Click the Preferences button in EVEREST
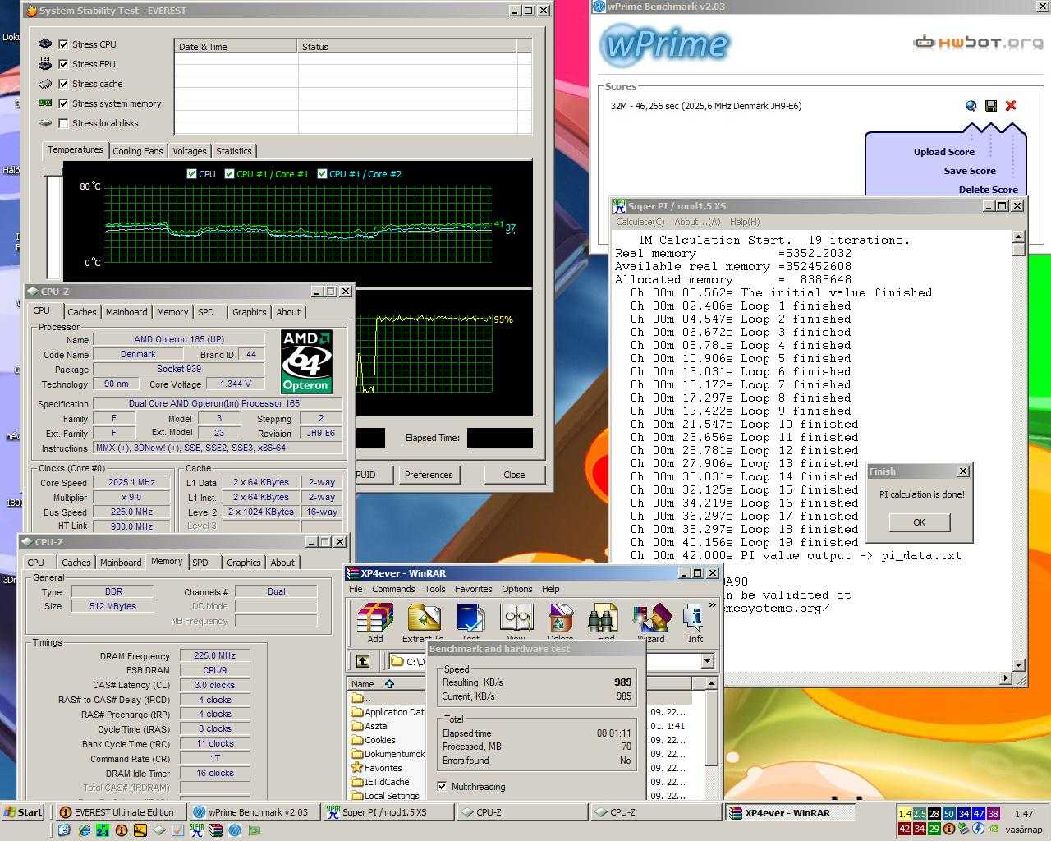This screenshot has width=1051, height=841. point(429,475)
